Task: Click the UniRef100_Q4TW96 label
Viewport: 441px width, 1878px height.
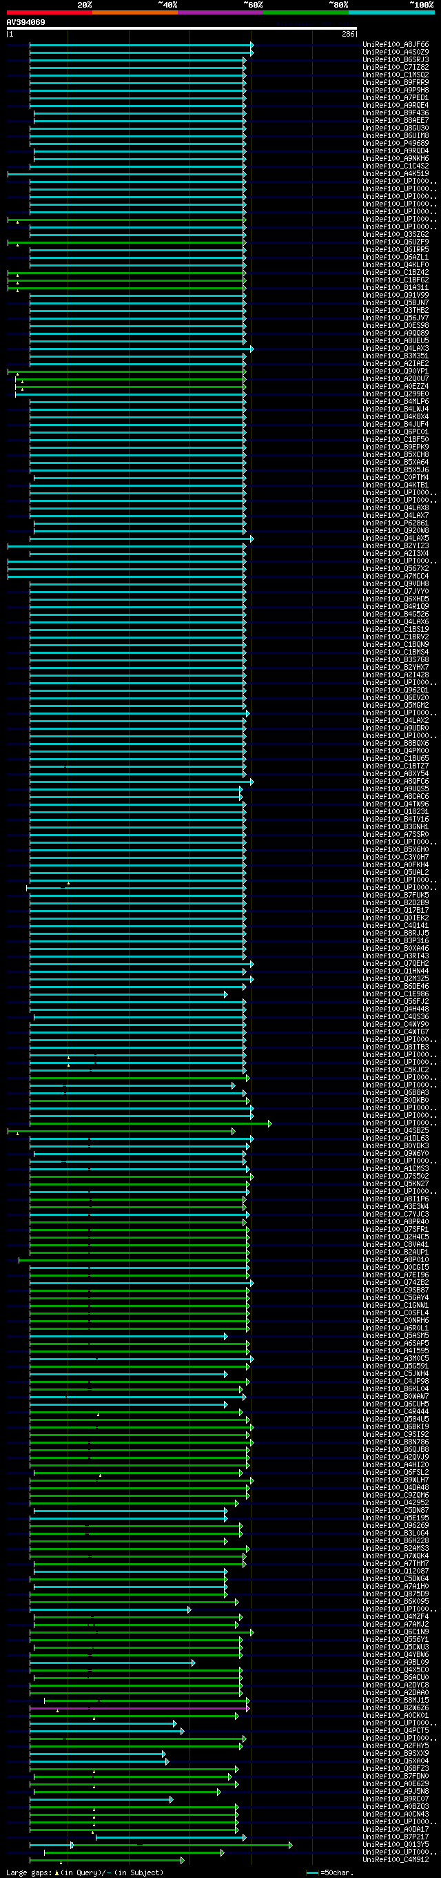Action: pyautogui.click(x=396, y=804)
